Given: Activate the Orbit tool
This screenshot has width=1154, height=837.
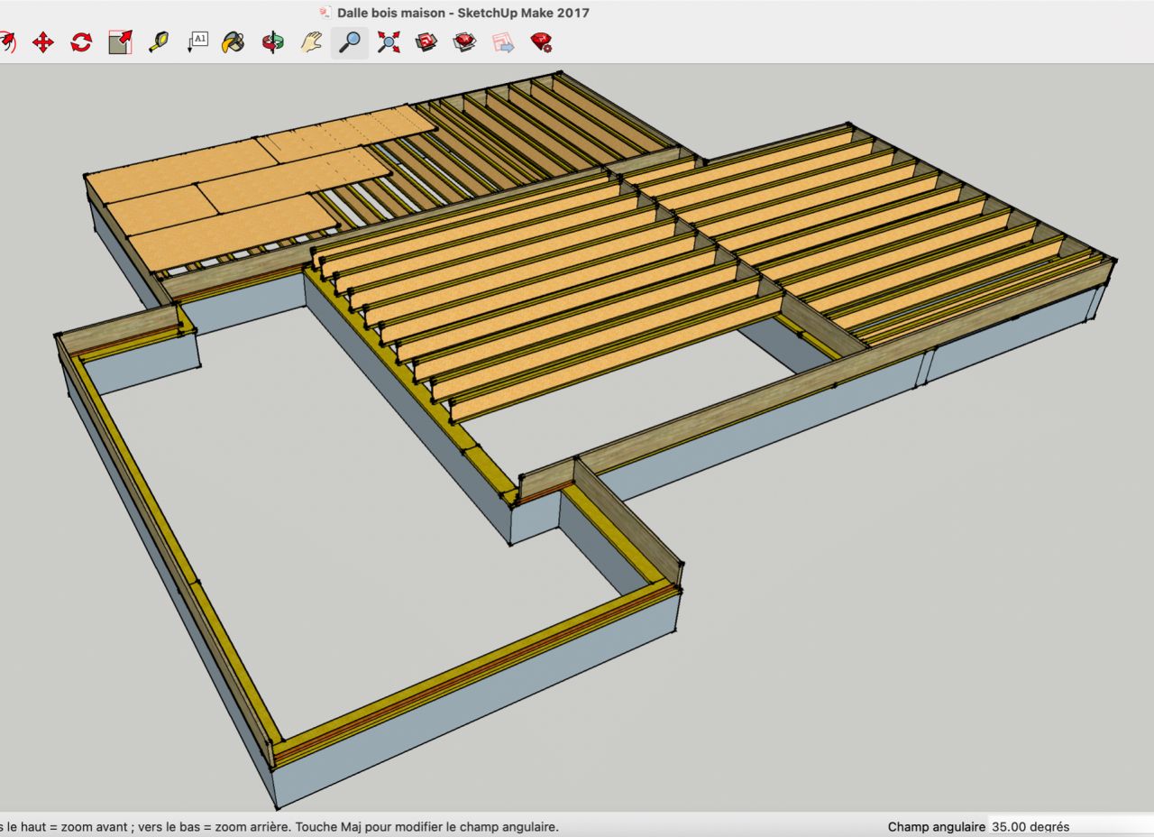Looking at the screenshot, I should [x=272, y=42].
